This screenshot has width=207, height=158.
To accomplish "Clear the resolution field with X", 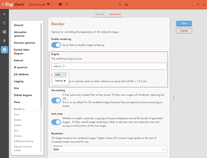I will [163, 149].
